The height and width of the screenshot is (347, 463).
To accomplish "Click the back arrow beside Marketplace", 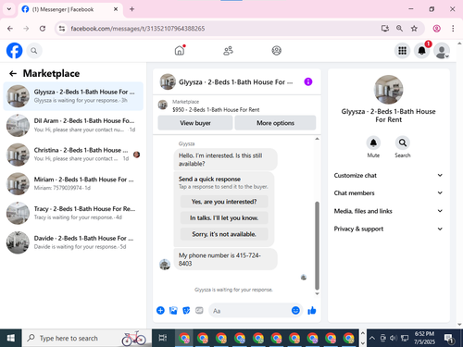I will click(x=13, y=73).
